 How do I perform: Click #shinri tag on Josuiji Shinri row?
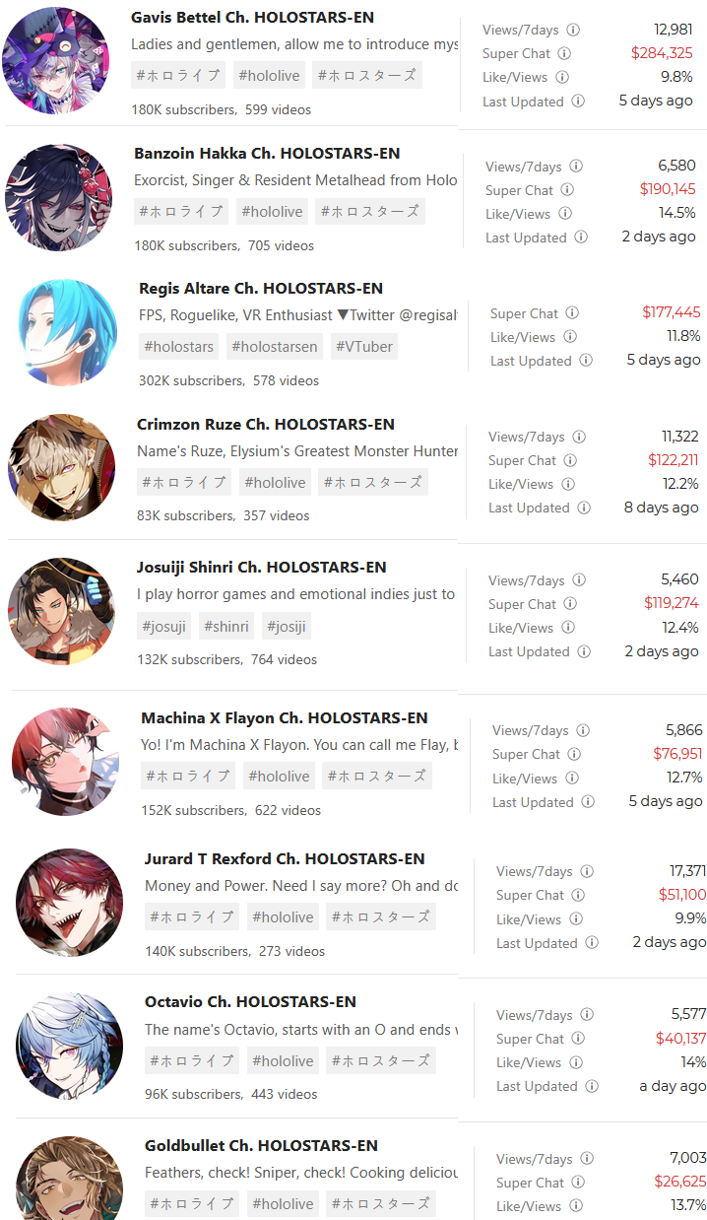(226, 626)
